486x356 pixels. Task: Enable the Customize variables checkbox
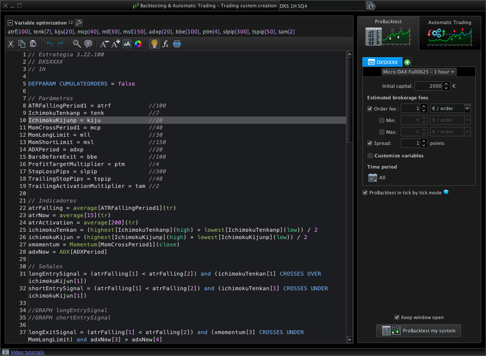pyautogui.click(x=370, y=155)
